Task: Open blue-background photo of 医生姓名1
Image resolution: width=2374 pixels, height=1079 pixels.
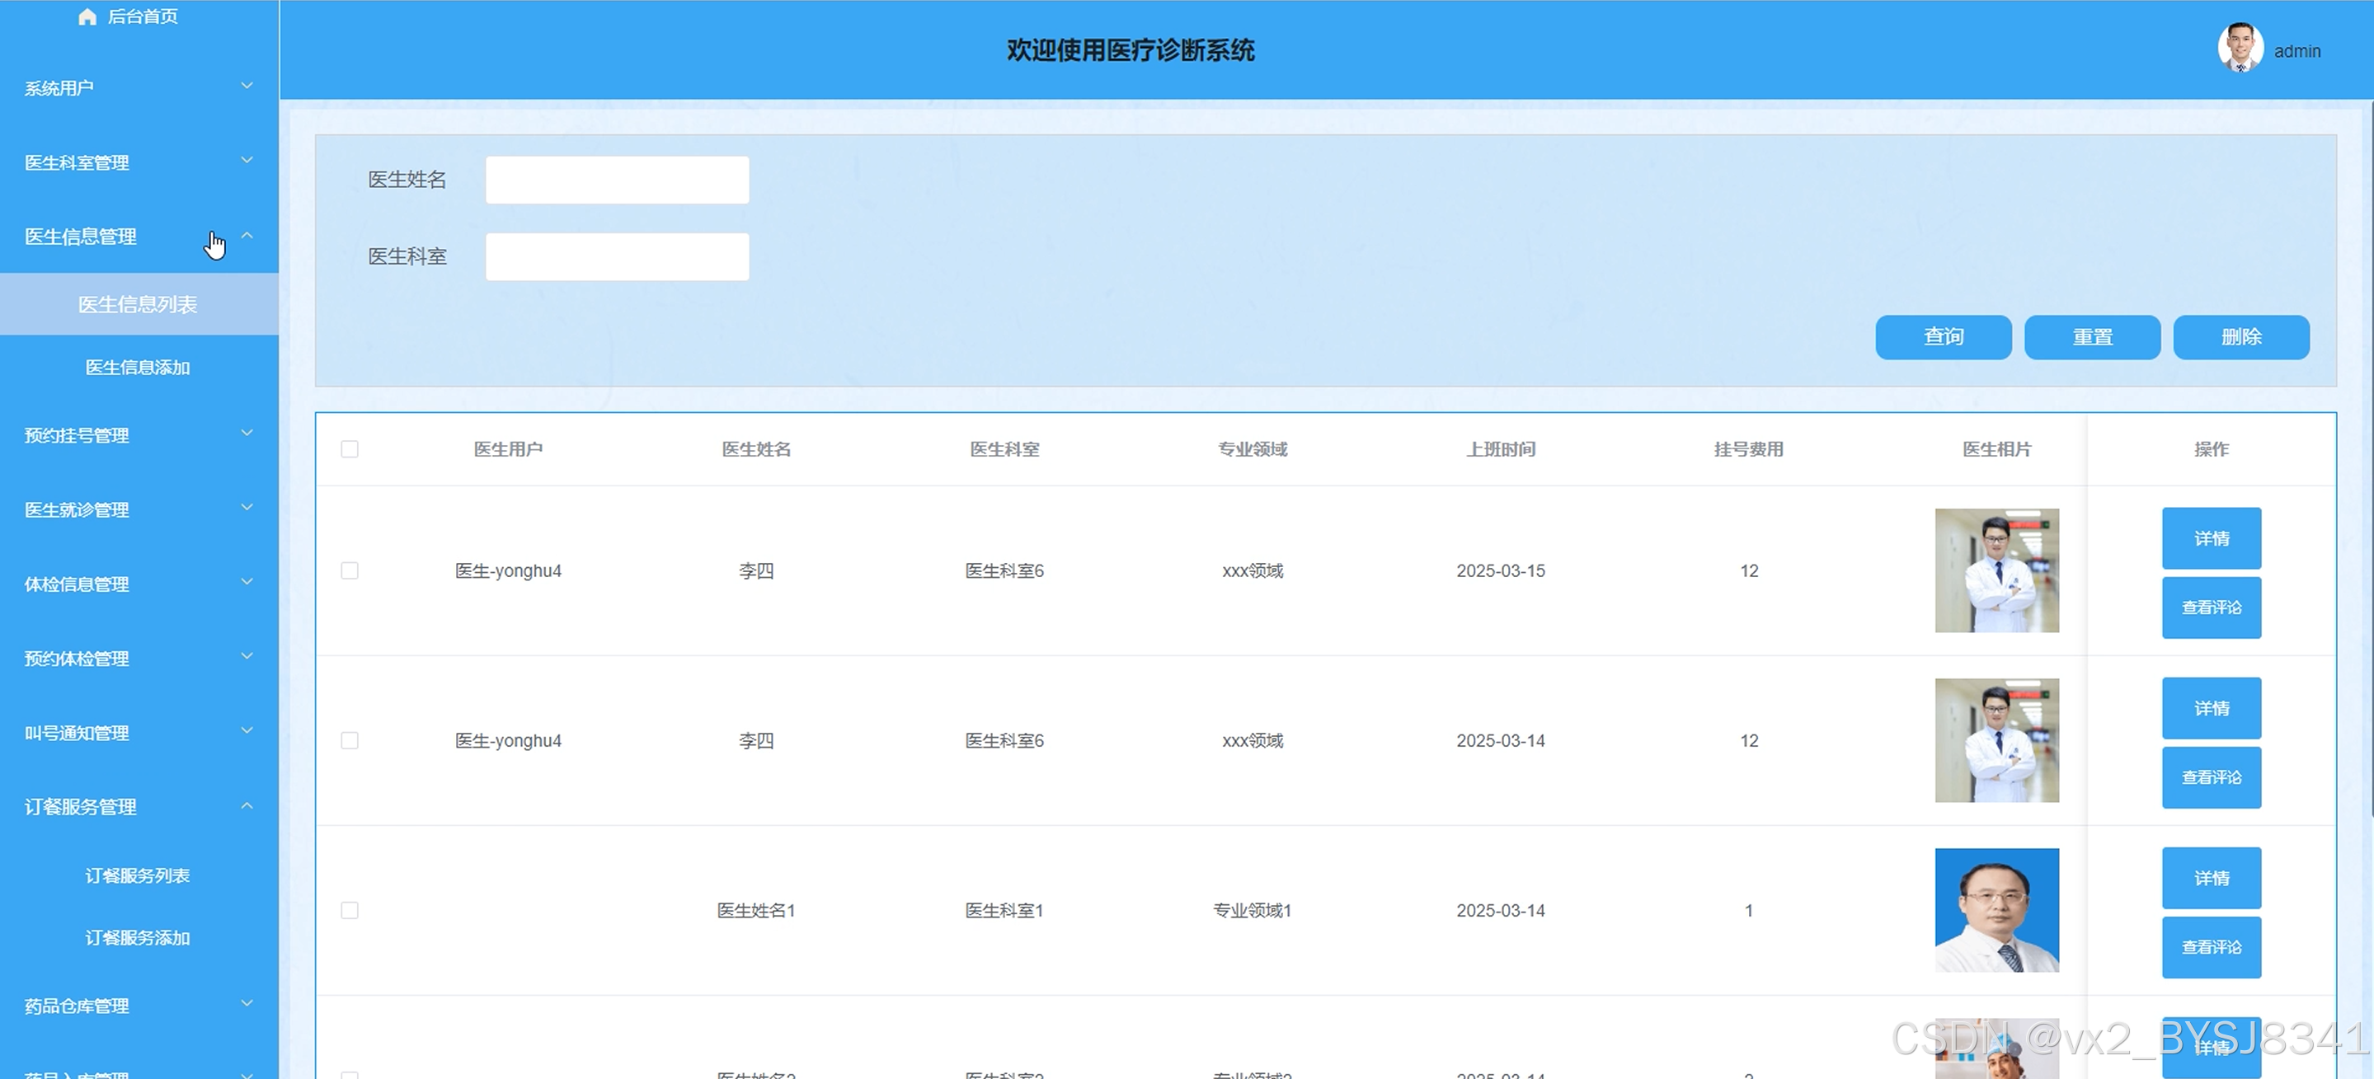Action: pyautogui.click(x=1996, y=909)
